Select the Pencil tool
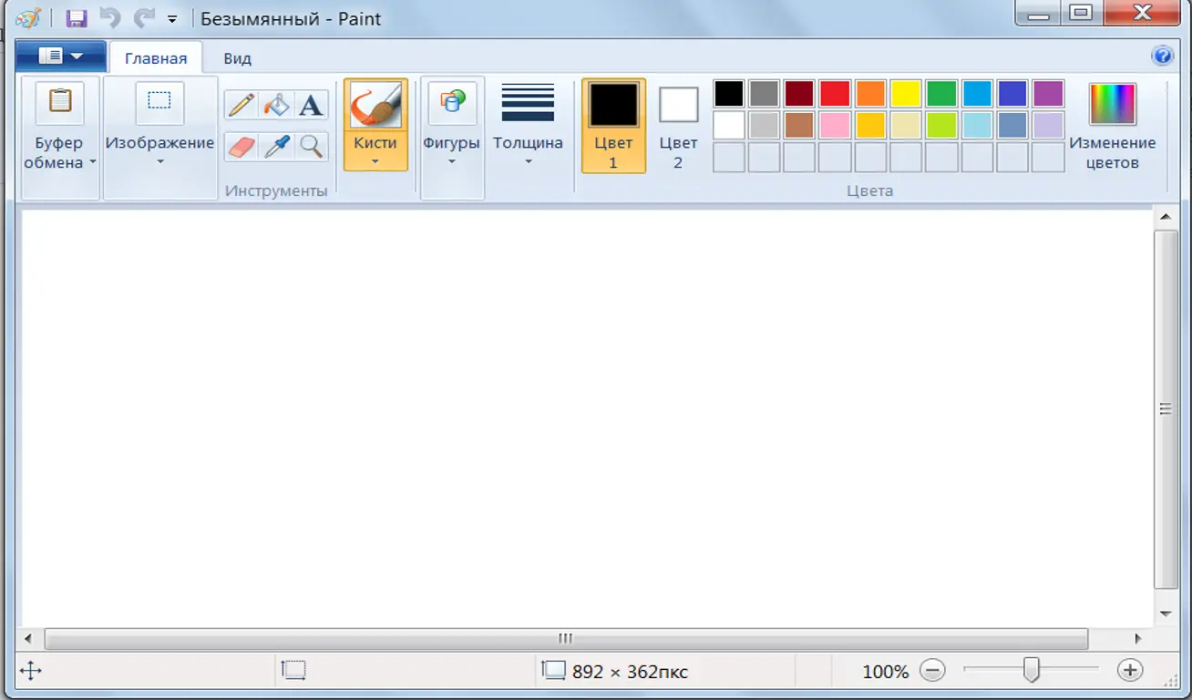 [x=241, y=105]
